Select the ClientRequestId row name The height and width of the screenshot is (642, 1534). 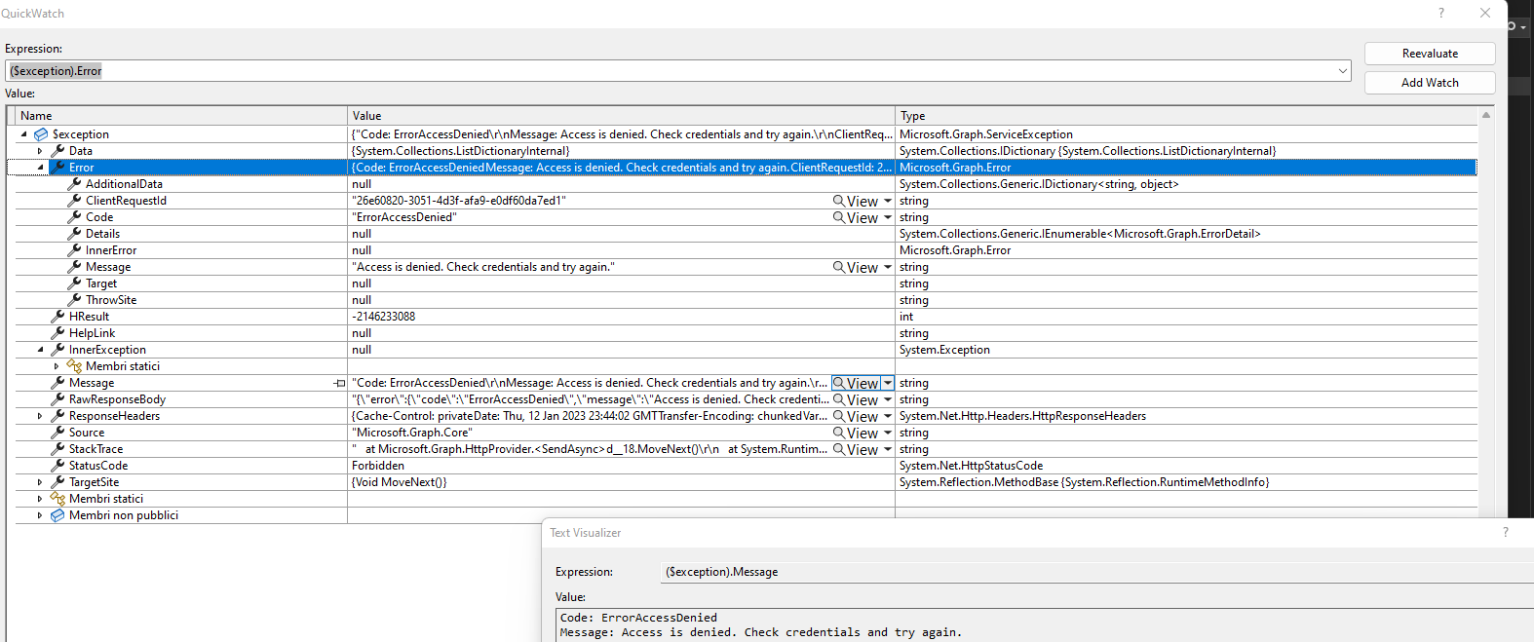point(126,201)
